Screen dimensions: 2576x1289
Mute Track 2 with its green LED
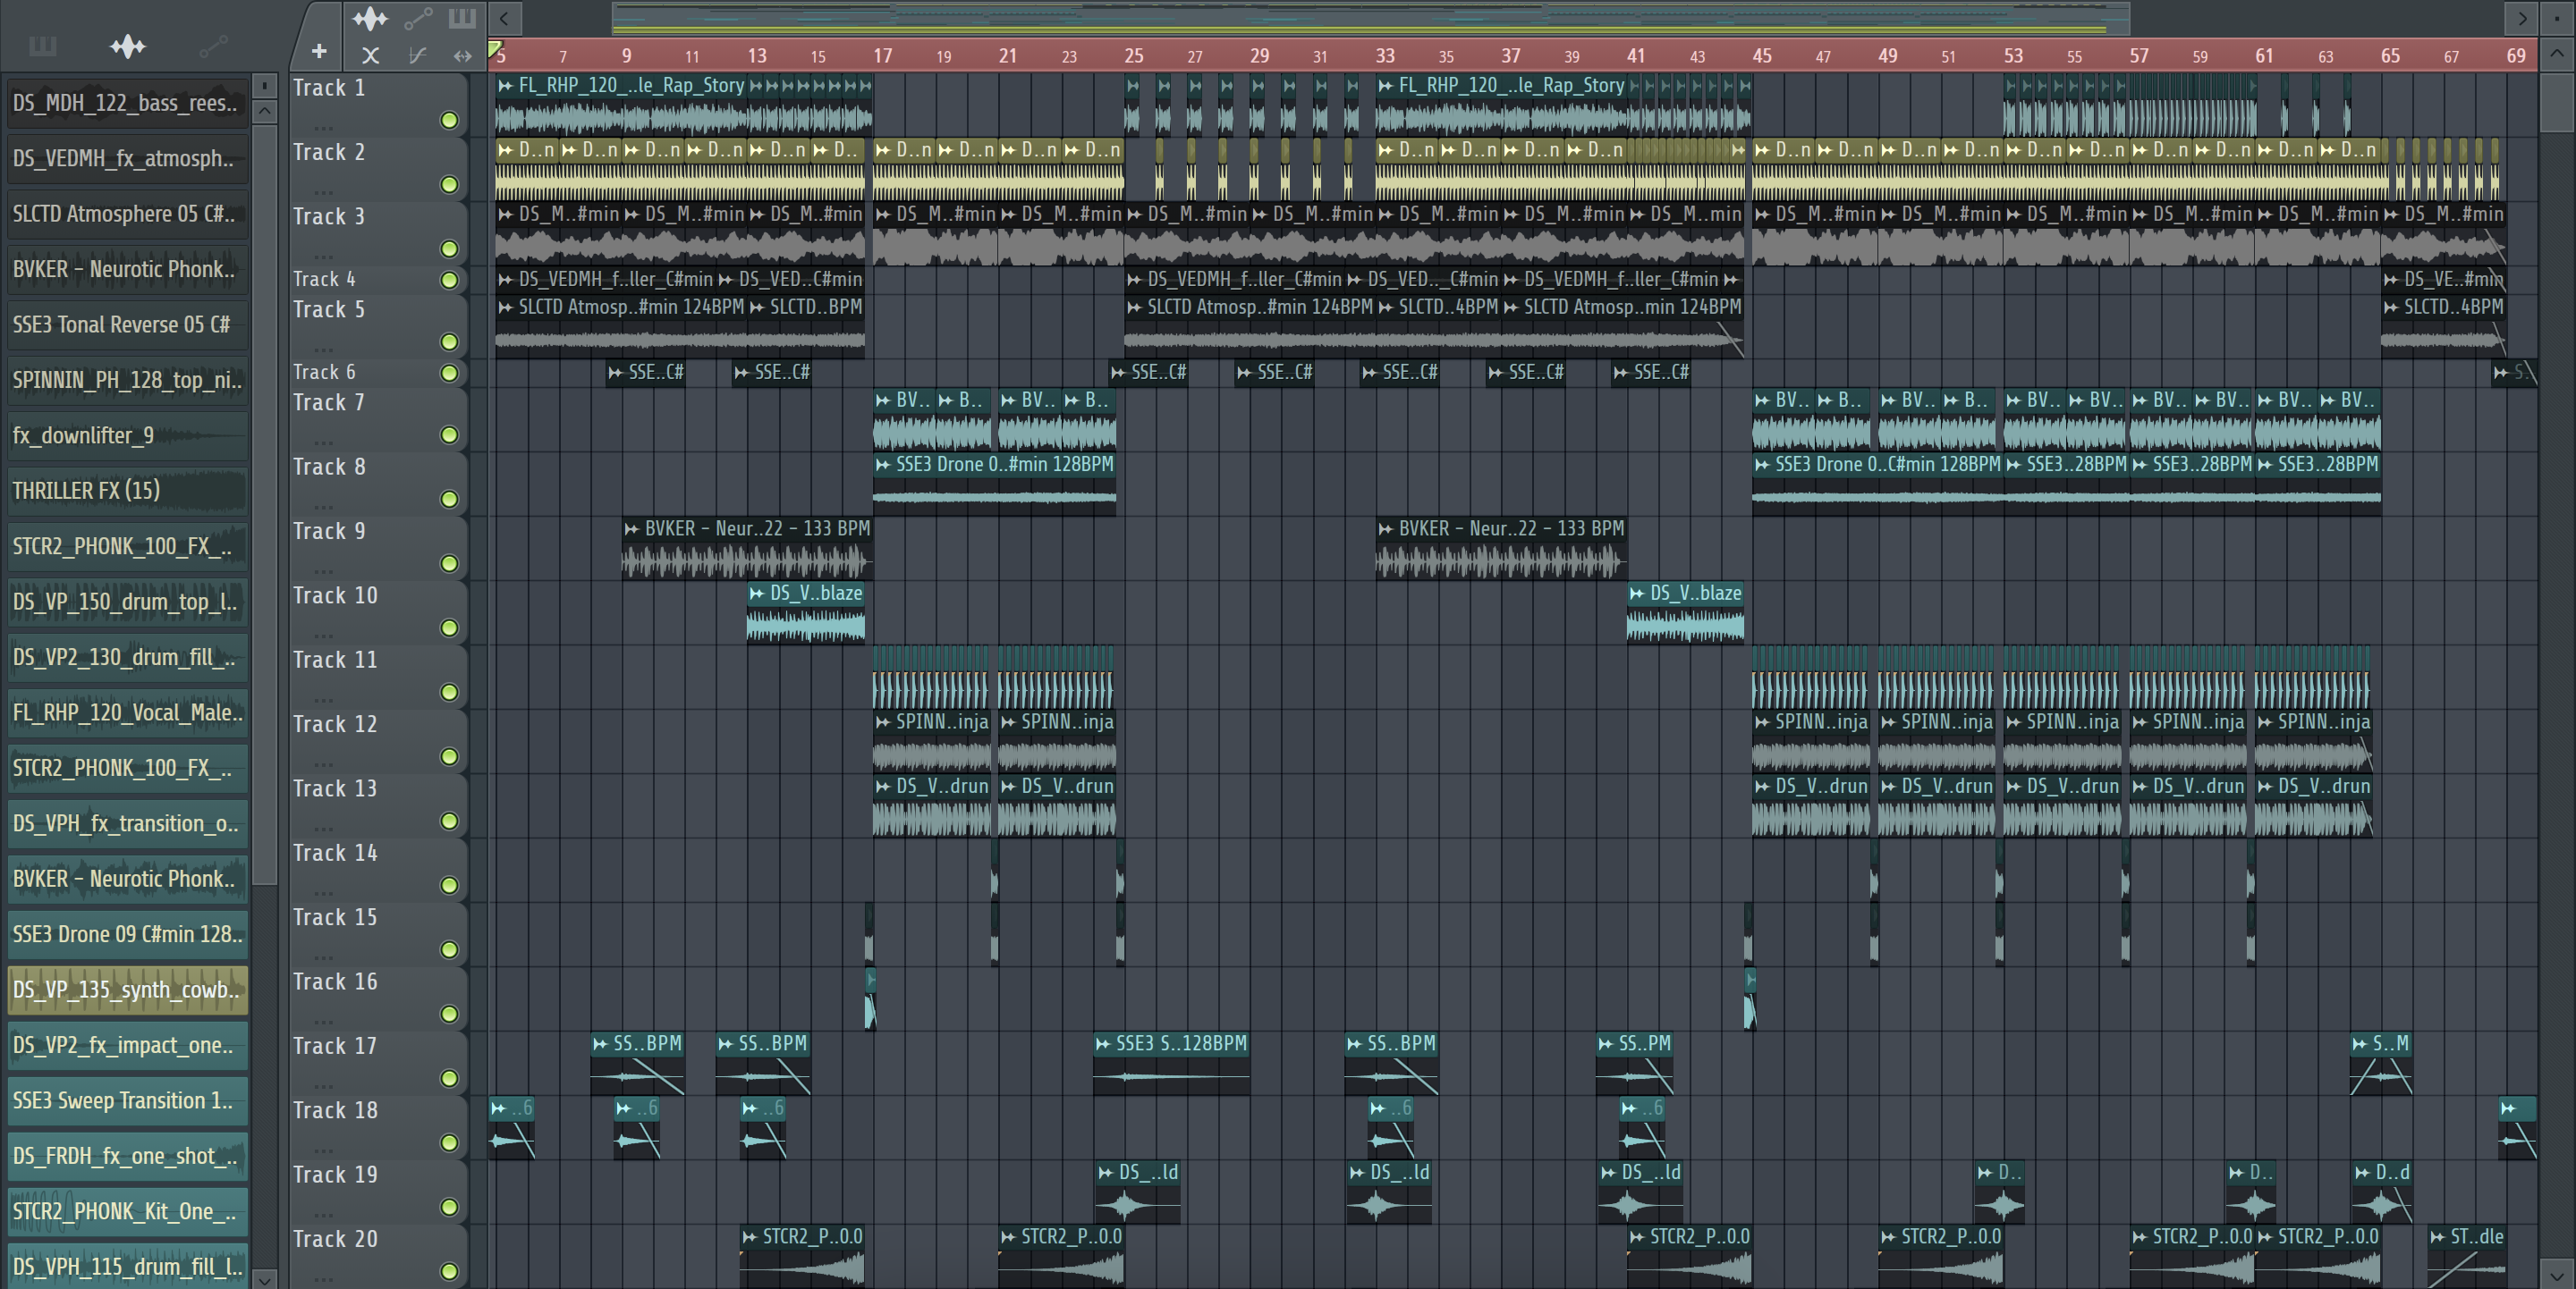pyautogui.click(x=449, y=184)
